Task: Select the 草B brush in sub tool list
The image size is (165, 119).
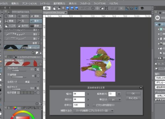Action: 22,34
